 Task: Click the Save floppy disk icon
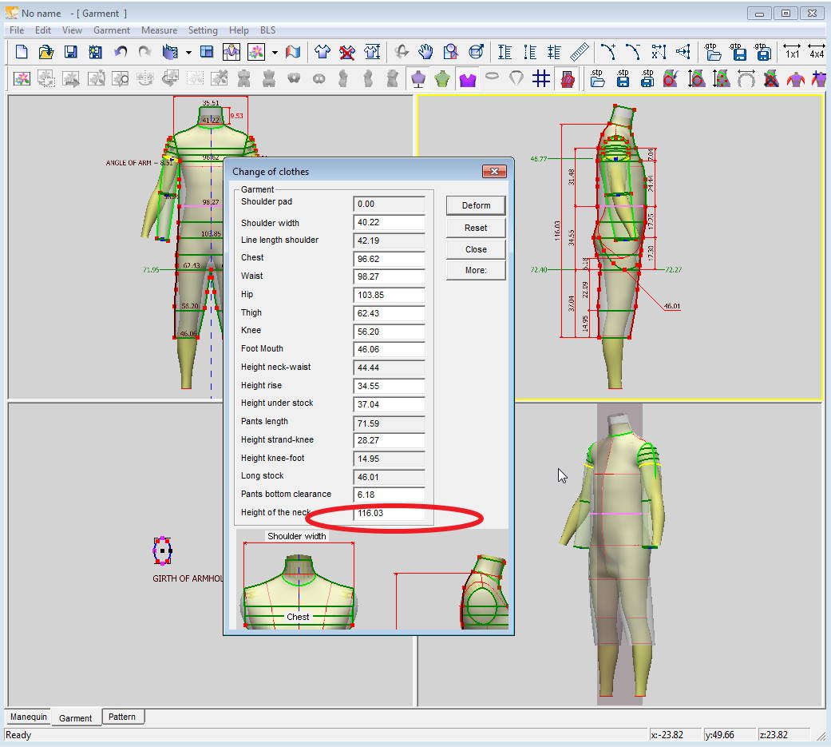pyautogui.click(x=71, y=52)
